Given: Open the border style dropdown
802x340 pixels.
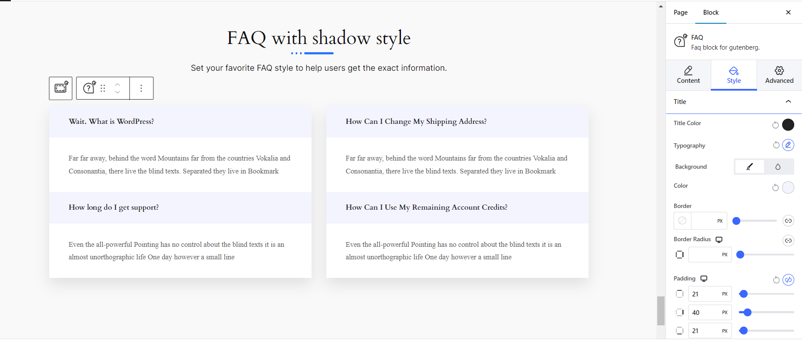Looking at the screenshot, I should click(682, 220).
